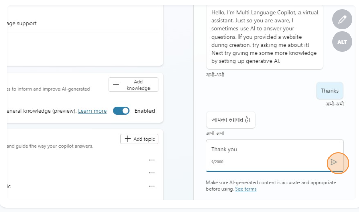359x212 pixels.
Task: Select the Thanks chat bubble
Action: (x=330, y=91)
